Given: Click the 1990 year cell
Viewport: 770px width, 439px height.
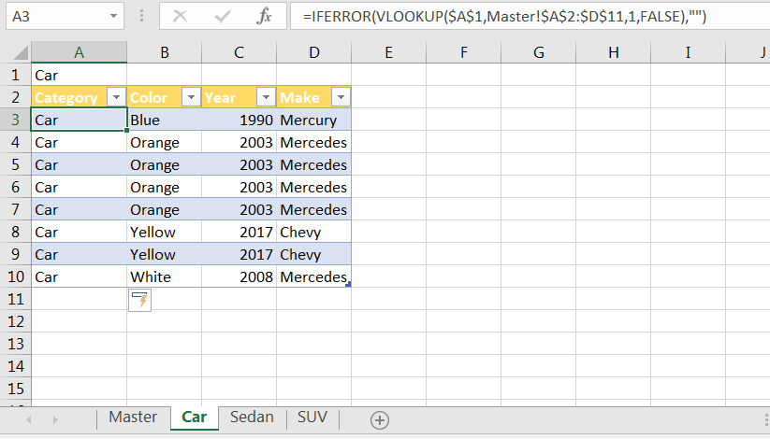Looking at the screenshot, I should (240, 120).
